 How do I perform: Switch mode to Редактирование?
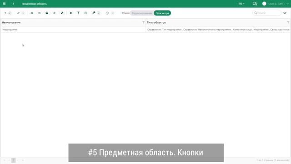click(x=142, y=13)
